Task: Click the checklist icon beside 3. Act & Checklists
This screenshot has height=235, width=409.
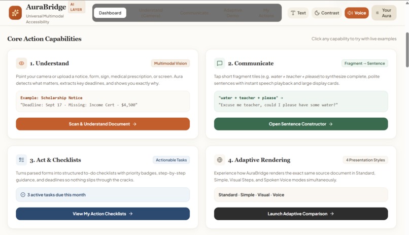Action: click(21, 160)
